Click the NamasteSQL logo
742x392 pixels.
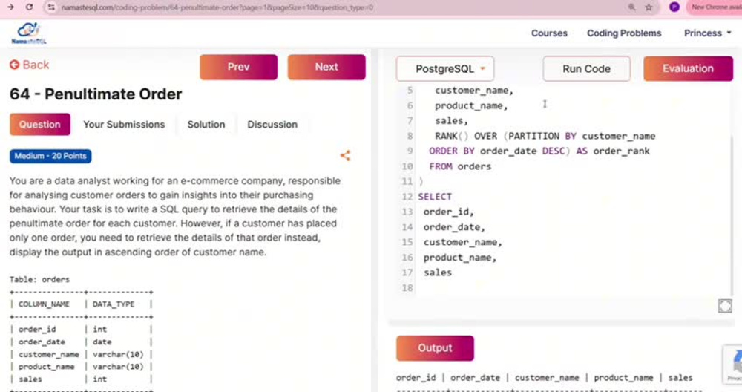coord(29,33)
